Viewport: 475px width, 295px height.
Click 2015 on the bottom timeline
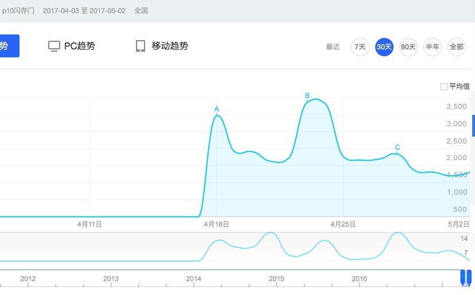click(277, 278)
